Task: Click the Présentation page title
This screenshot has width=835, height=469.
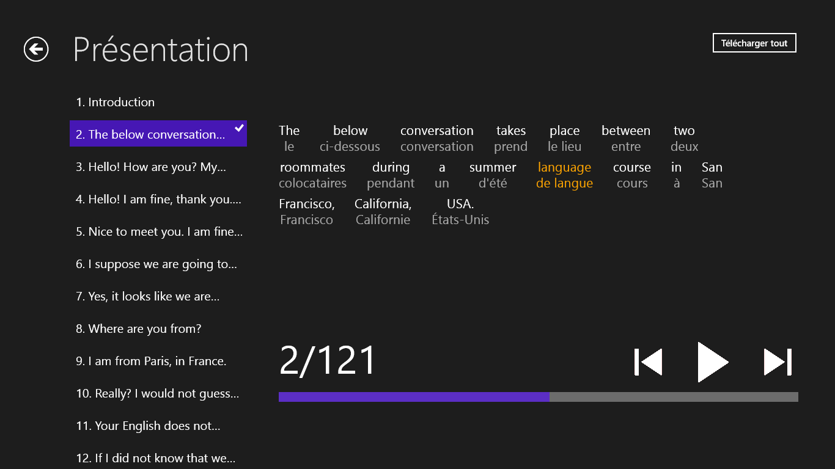Action: 161,49
